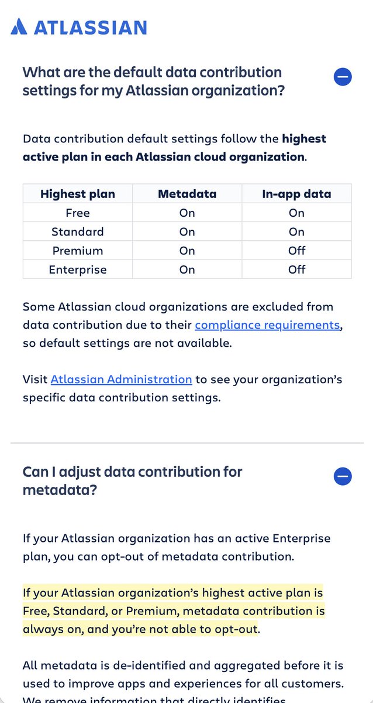Select the Free plan row label
373x703 pixels.
pyautogui.click(x=78, y=213)
